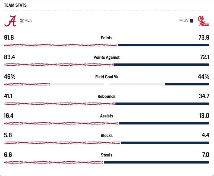
Task: Click Ole Miss's 44% field goal value
Action: 203,77
